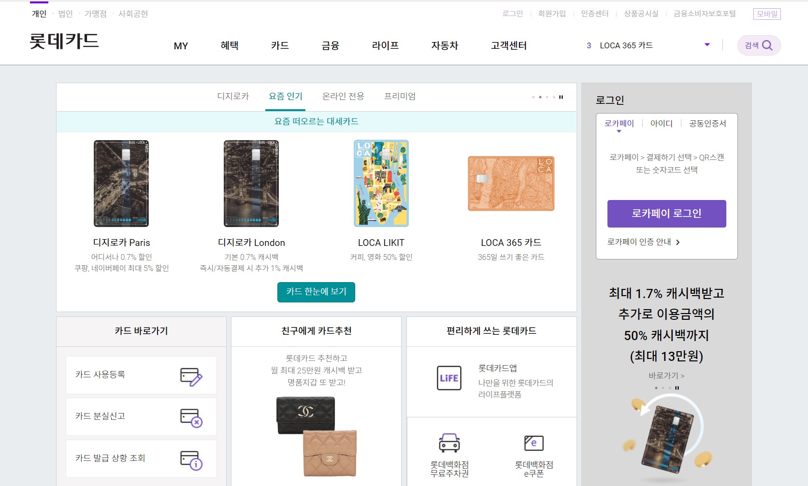
Task: Open the 인증센터 link
Action: pos(595,14)
